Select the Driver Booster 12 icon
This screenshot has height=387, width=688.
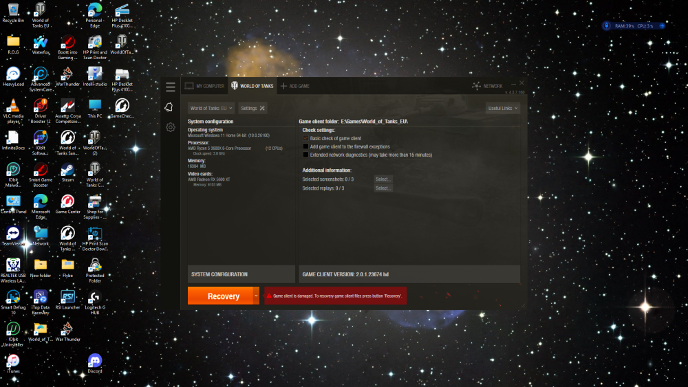click(41, 111)
